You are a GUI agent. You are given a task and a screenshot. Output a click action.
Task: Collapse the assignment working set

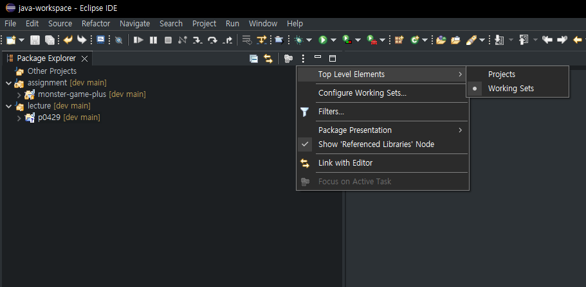[x=8, y=83]
